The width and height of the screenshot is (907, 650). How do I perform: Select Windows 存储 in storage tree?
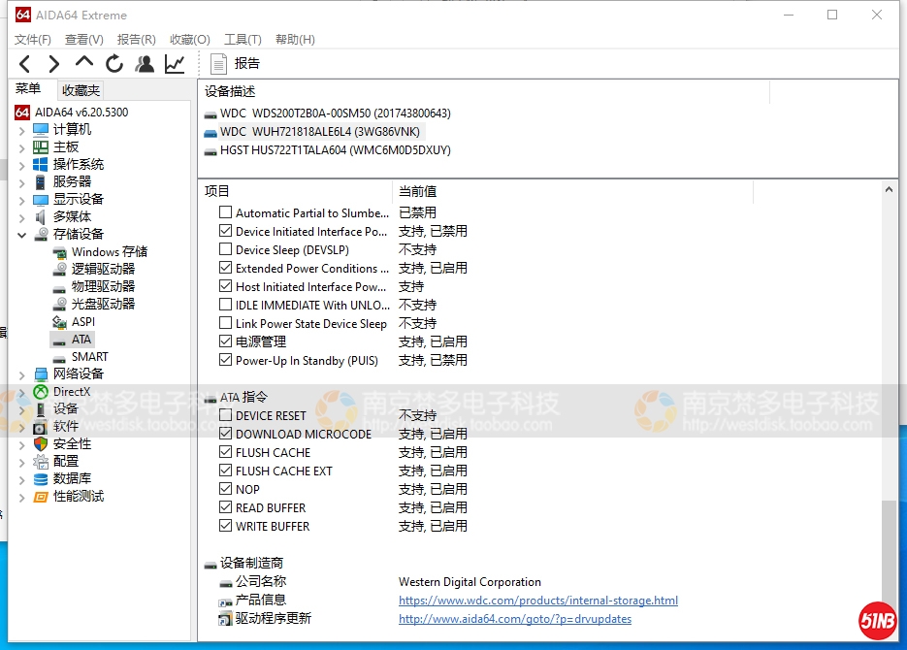coord(109,251)
